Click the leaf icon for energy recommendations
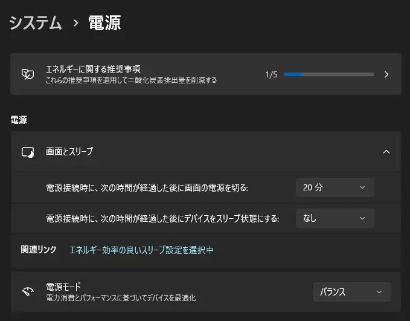The height and width of the screenshot is (321, 410). point(28,74)
